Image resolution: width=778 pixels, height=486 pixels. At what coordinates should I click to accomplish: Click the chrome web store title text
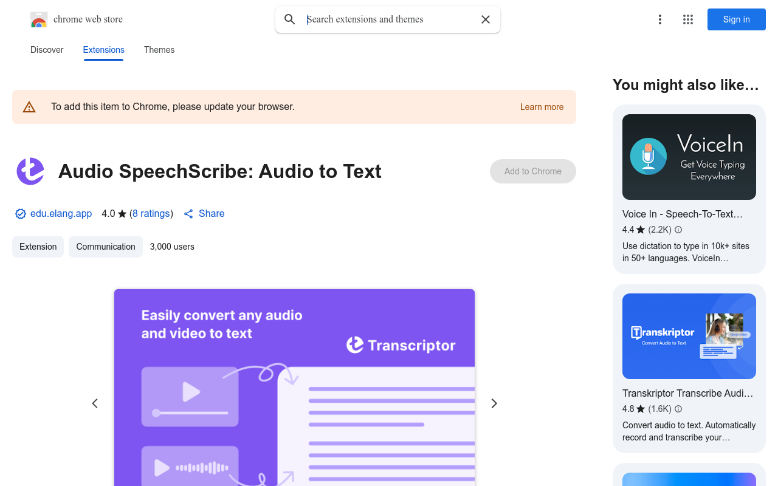pos(88,19)
